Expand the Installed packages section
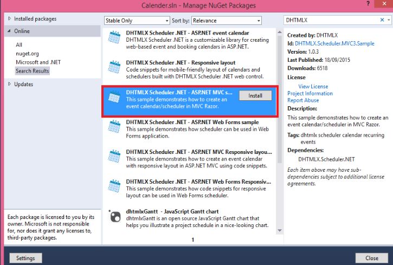This screenshot has width=393, height=265. click(10, 18)
